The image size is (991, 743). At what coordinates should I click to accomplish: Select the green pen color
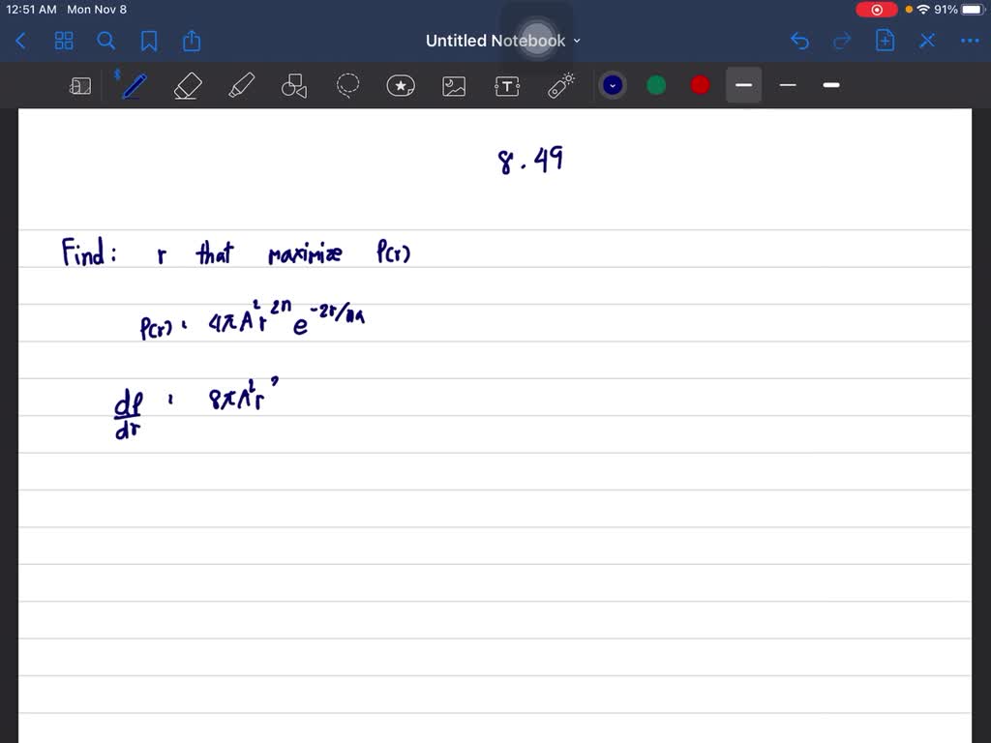(x=655, y=85)
